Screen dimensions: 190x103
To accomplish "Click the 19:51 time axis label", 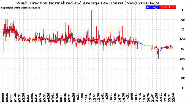I will pos(144,98).
